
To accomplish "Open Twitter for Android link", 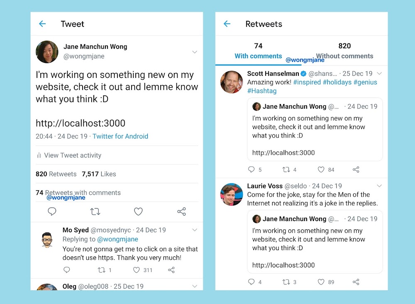I will pyautogui.click(x=120, y=136).
